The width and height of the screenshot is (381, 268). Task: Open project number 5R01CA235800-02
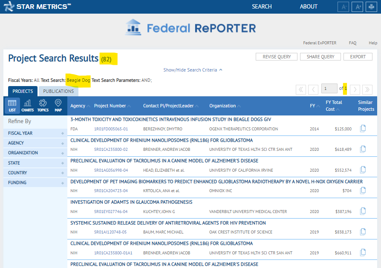click(111, 150)
